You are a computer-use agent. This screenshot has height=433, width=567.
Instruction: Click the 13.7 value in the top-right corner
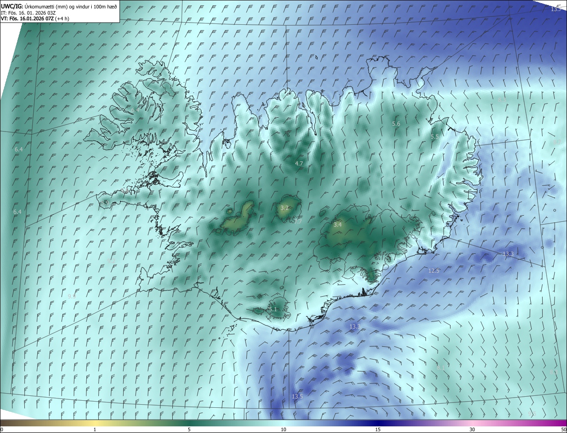point(556,9)
